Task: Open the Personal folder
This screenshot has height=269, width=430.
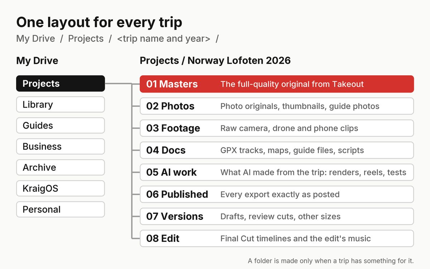Action: [x=61, y=209]
